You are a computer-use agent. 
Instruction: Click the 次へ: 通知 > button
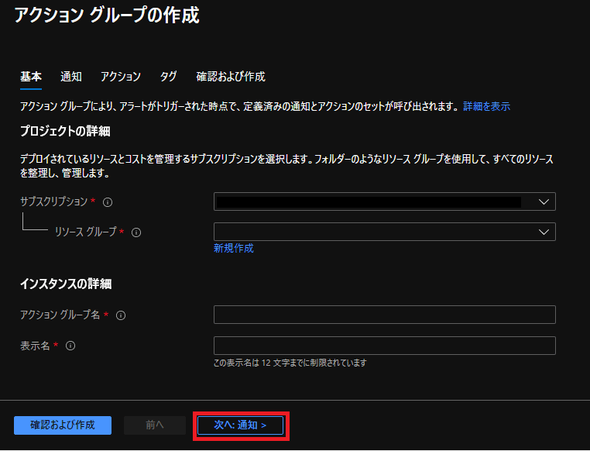tap(241, 425)
